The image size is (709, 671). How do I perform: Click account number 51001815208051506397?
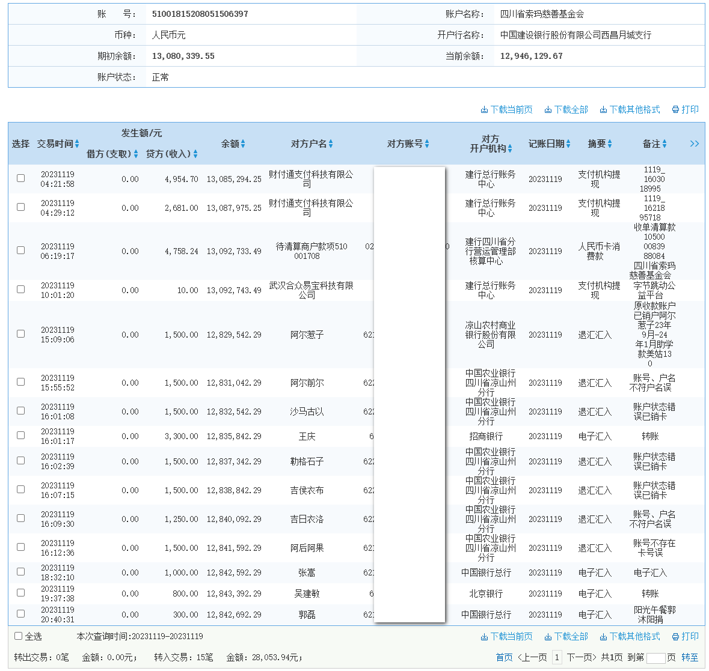200,14
